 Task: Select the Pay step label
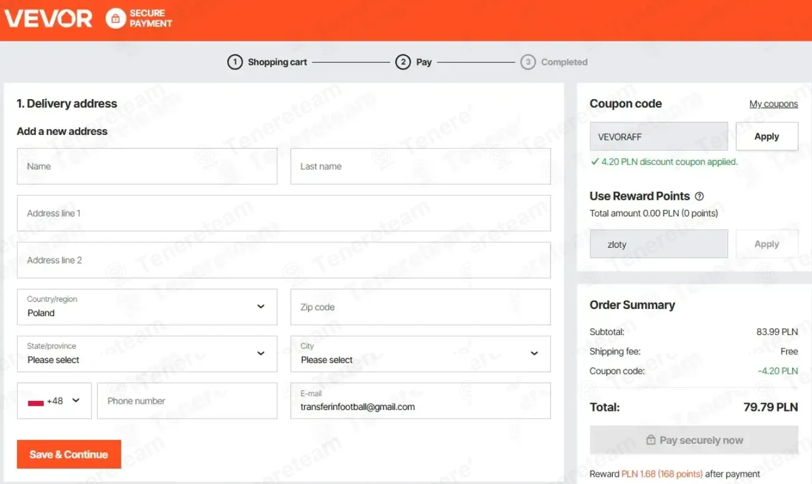[424, 62]
